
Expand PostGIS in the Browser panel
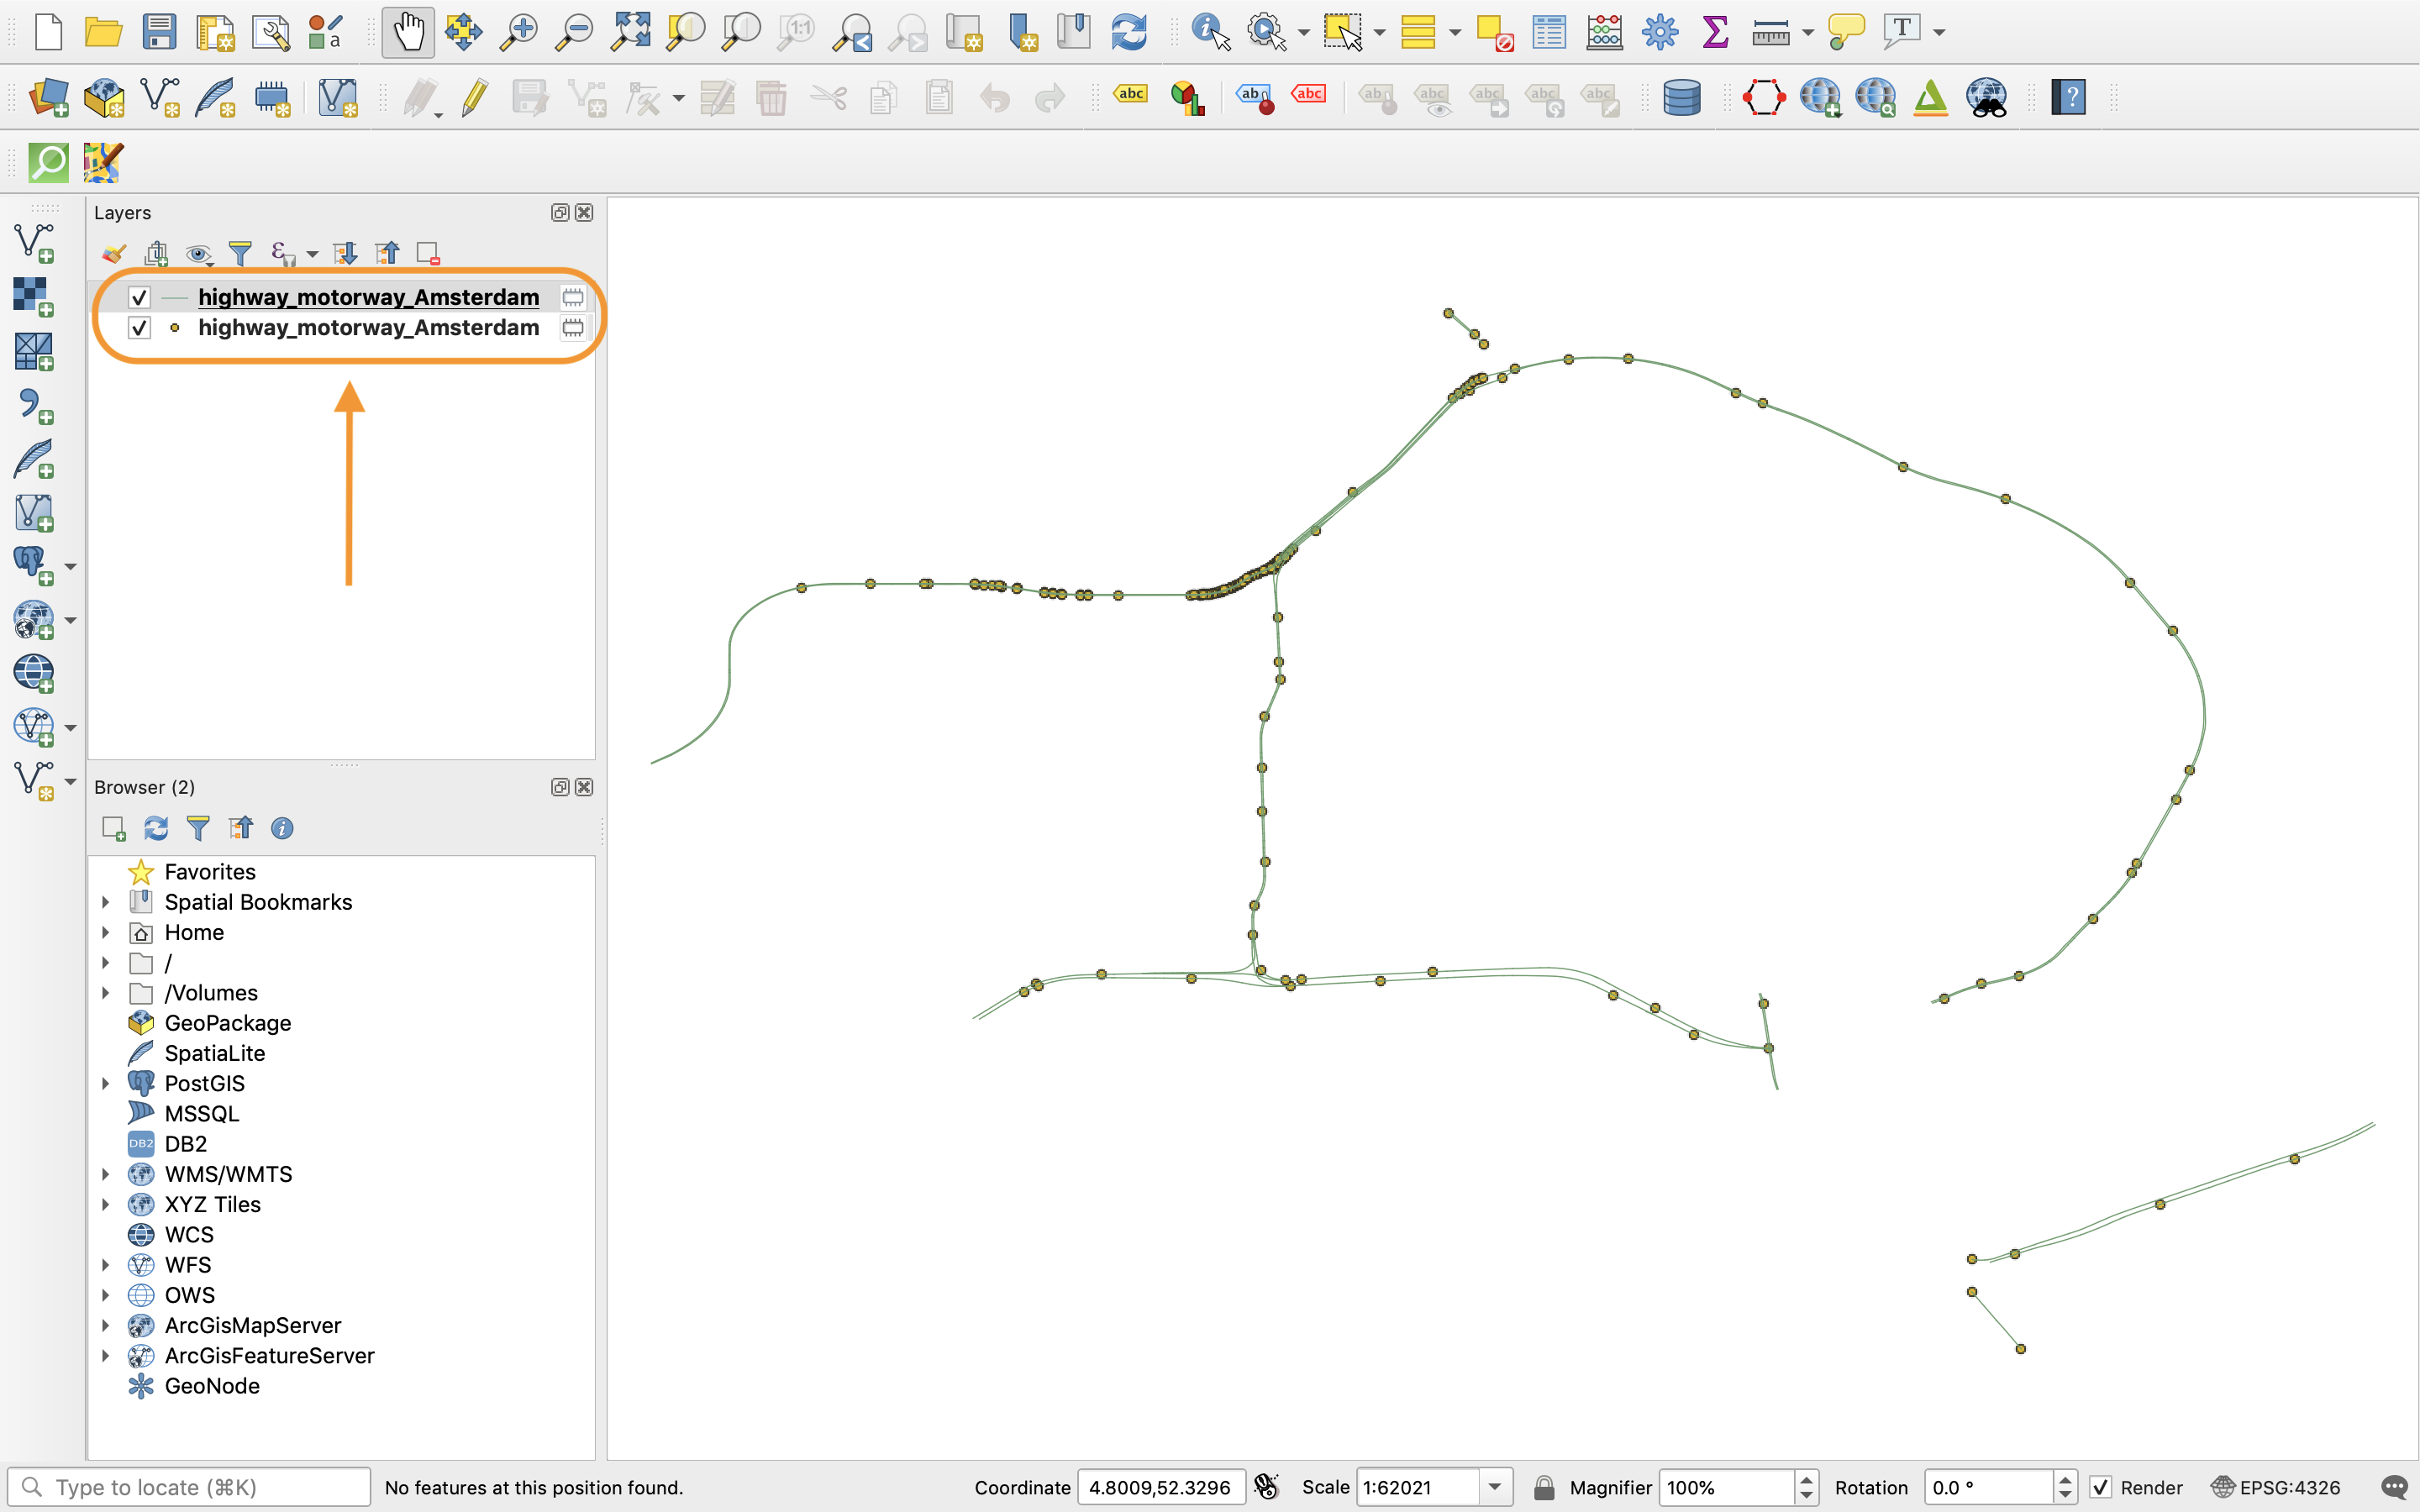106,1083
